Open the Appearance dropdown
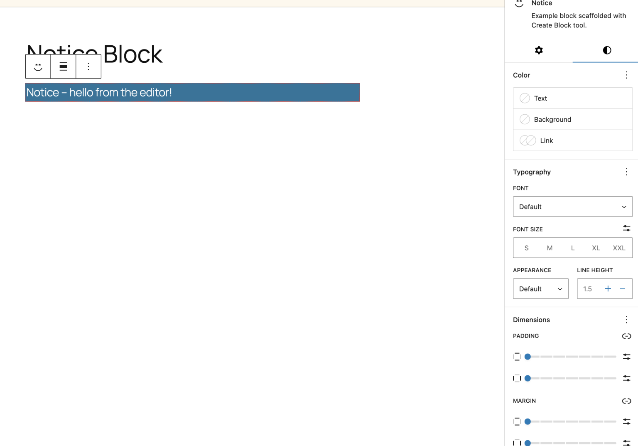The height and width of the screenshot is (446, 638). tap(541, 289)
